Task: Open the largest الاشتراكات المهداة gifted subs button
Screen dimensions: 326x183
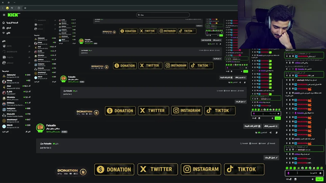Action: [x=253, y=126]
